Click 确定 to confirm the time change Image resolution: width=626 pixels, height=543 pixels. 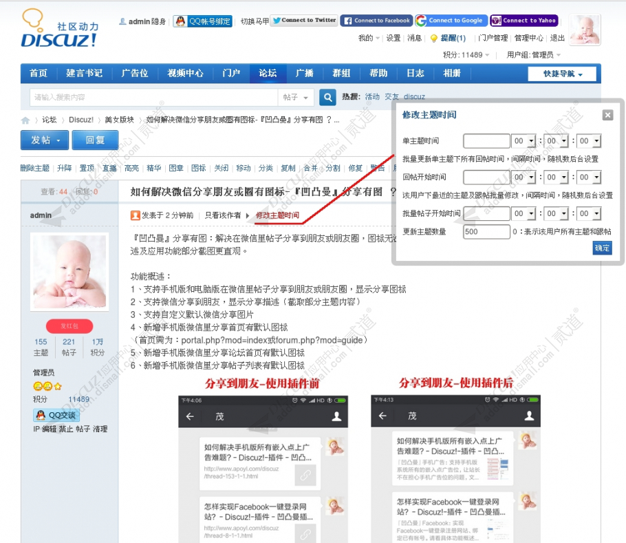[601, 248]
